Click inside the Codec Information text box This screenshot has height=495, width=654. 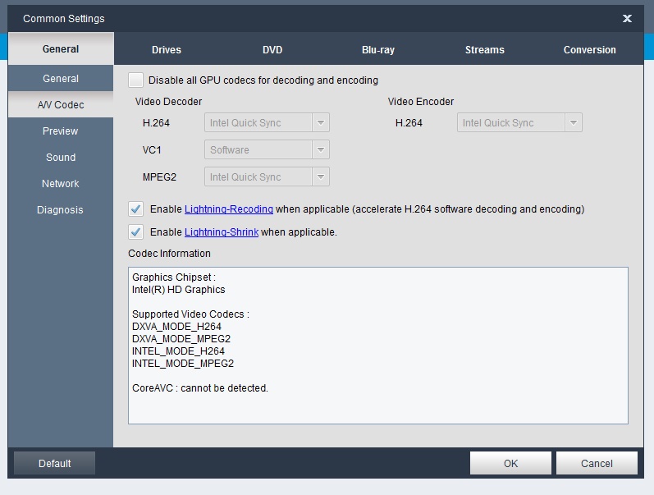378,346
